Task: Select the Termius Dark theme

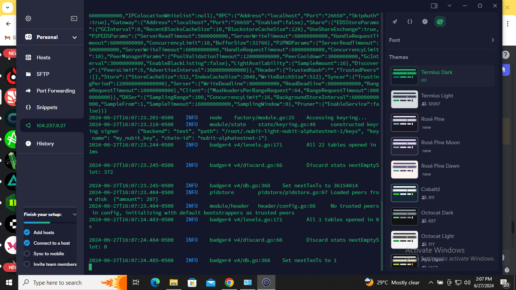Action: (x=442, y=76)
